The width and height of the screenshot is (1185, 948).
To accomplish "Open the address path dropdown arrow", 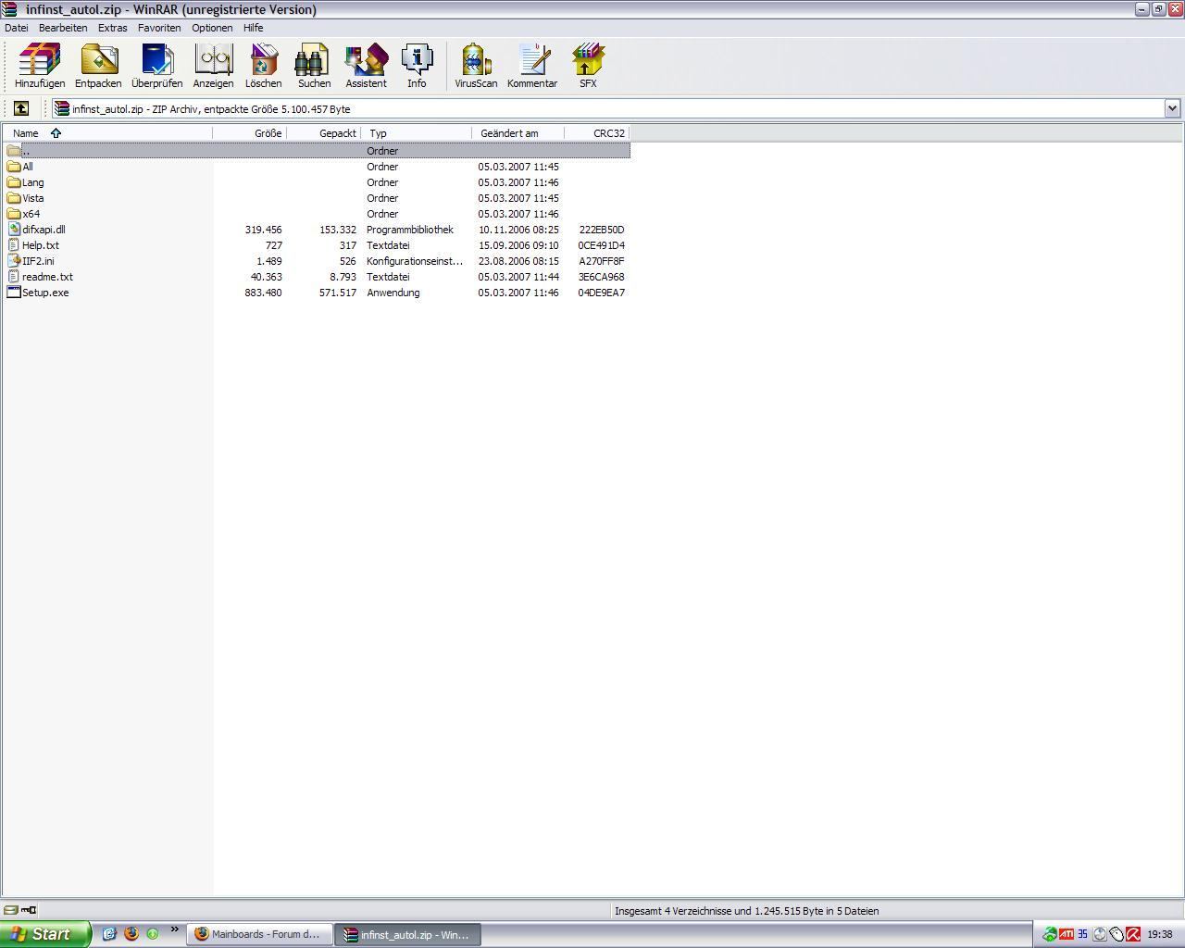I will pos(1172,108).
